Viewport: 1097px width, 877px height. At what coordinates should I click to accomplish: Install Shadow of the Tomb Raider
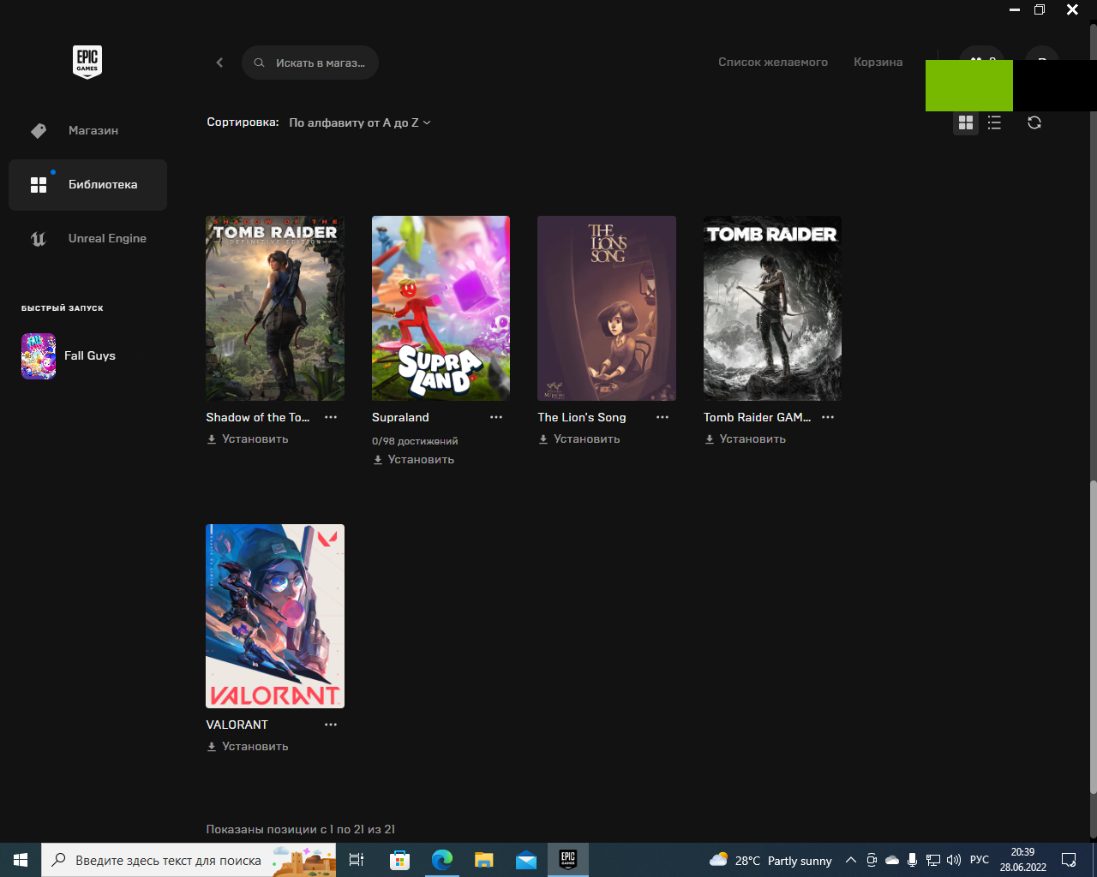pyautogui.click(x=248, y=439)
